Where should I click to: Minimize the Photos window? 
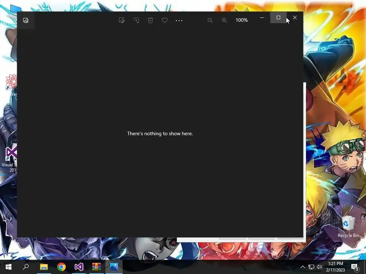tap(262, 17)
